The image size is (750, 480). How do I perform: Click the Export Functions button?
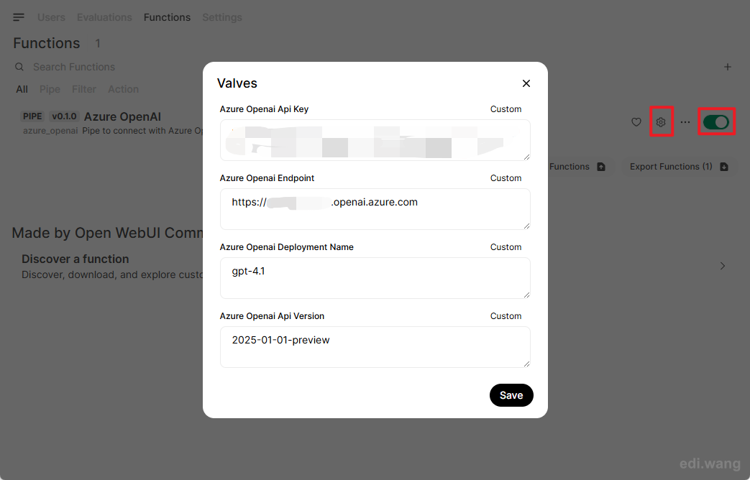679,167
